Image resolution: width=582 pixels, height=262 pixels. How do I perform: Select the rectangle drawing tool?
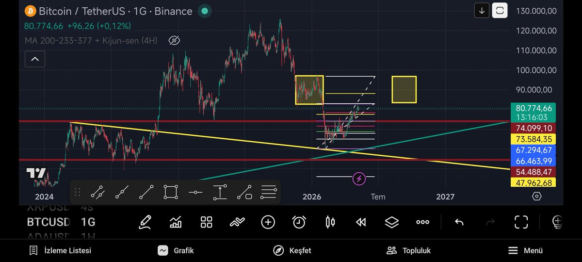click(171, 193)
